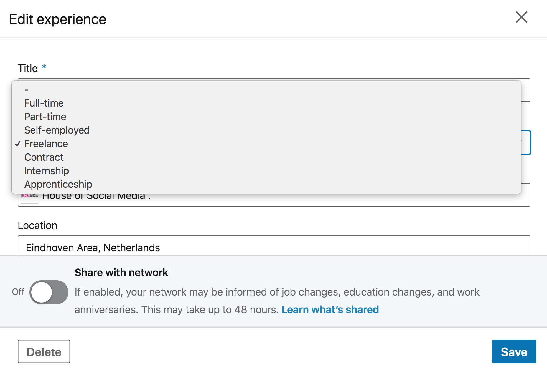Click the employment type dropdown edge
Image resolution: width=547 pixels, height=375 pixels.
(526, 142)
